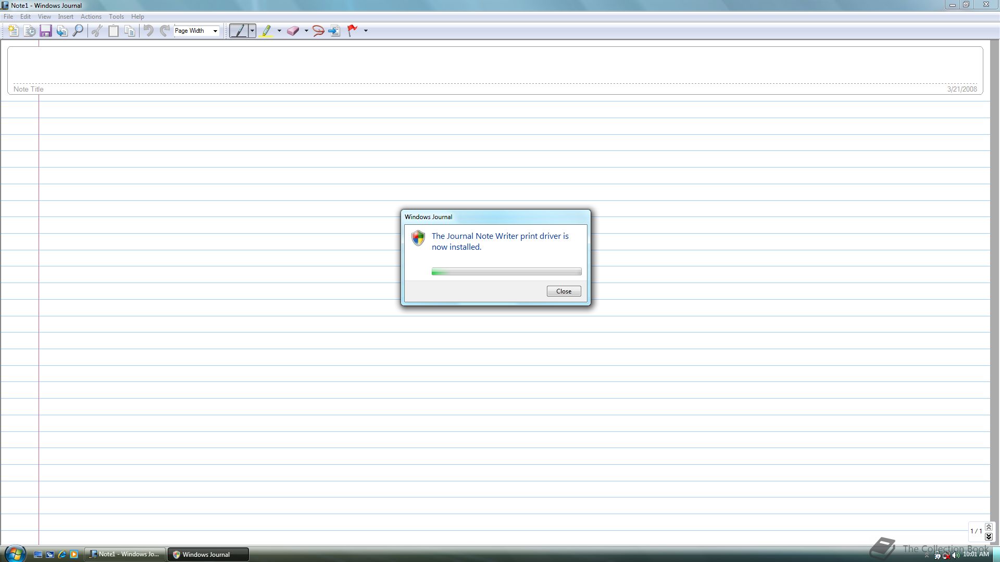Show hidden tray icons chevron
Screen dimensions: 1000x562
point(927,555)
